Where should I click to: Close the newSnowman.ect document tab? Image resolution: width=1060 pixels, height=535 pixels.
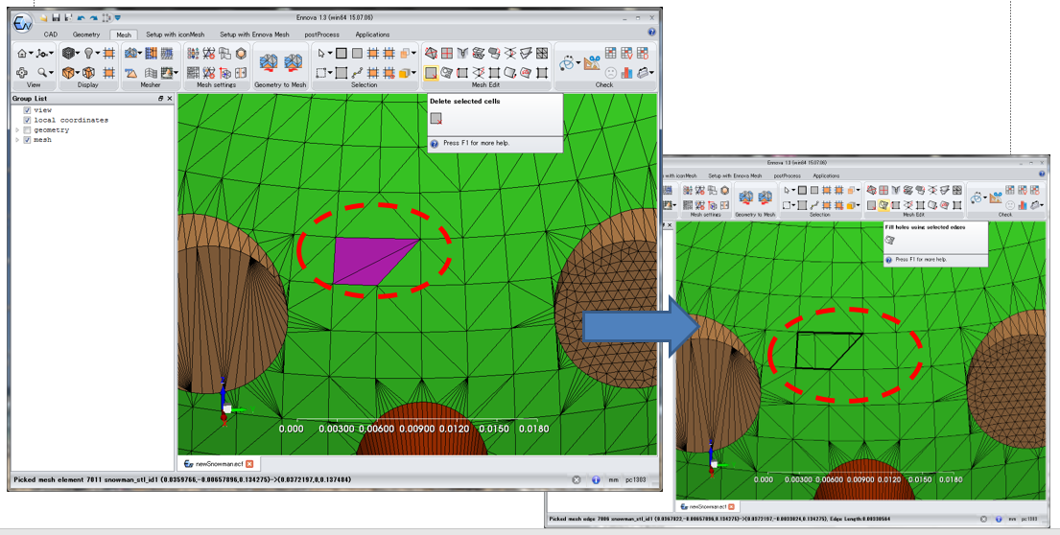click(249, 463)
